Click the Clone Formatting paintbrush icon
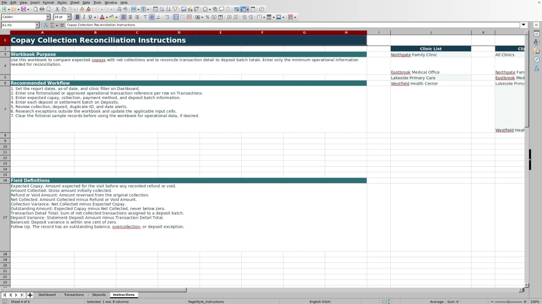The height and width of the screenshot is (304, 542). [82, 9]
